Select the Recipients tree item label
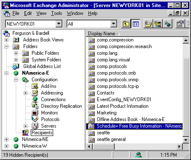 coord(42,133)
